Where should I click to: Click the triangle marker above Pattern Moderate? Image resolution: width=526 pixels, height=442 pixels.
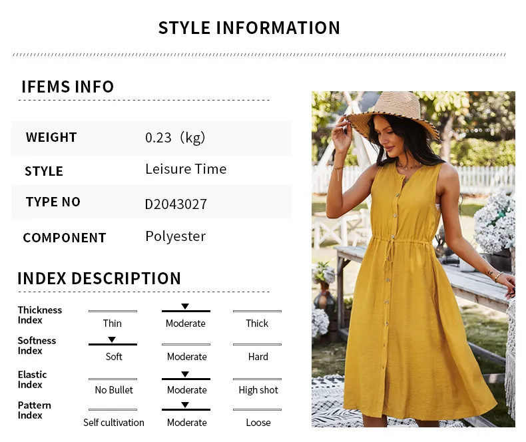pyautogui.click(x=185, y=405)
